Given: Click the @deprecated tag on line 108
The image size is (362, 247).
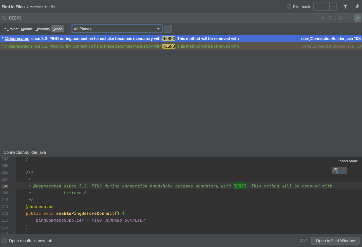Looking at the screenshot, I should [47, 186].
